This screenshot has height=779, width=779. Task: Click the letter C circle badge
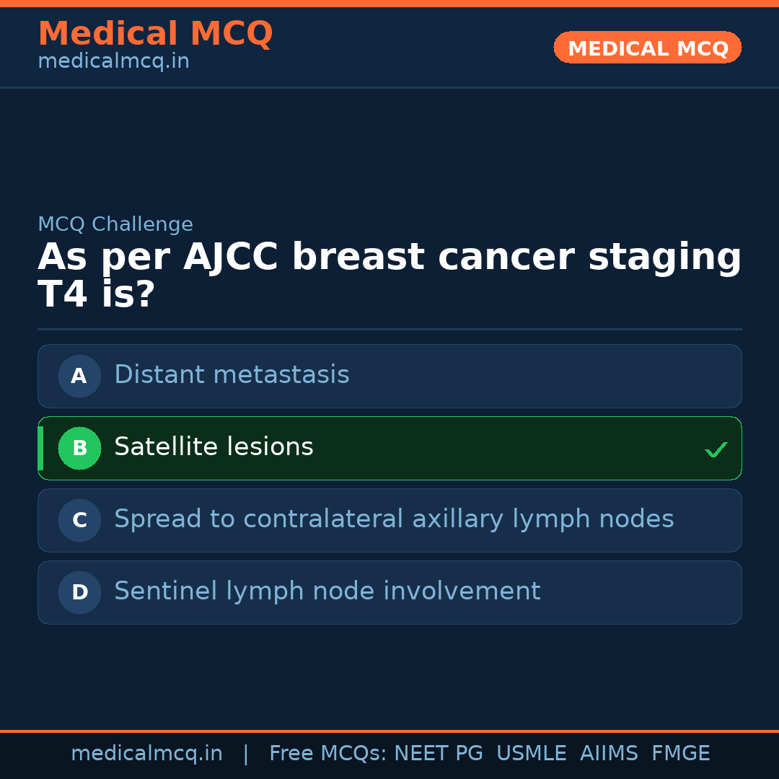[79, 520]
